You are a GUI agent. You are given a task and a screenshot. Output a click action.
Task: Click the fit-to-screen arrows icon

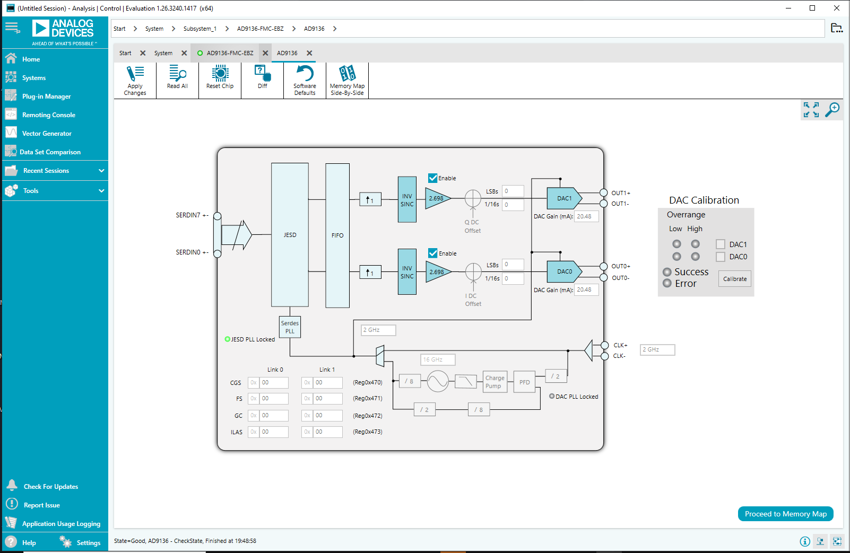pyautogui.click(x=811, y=110)
